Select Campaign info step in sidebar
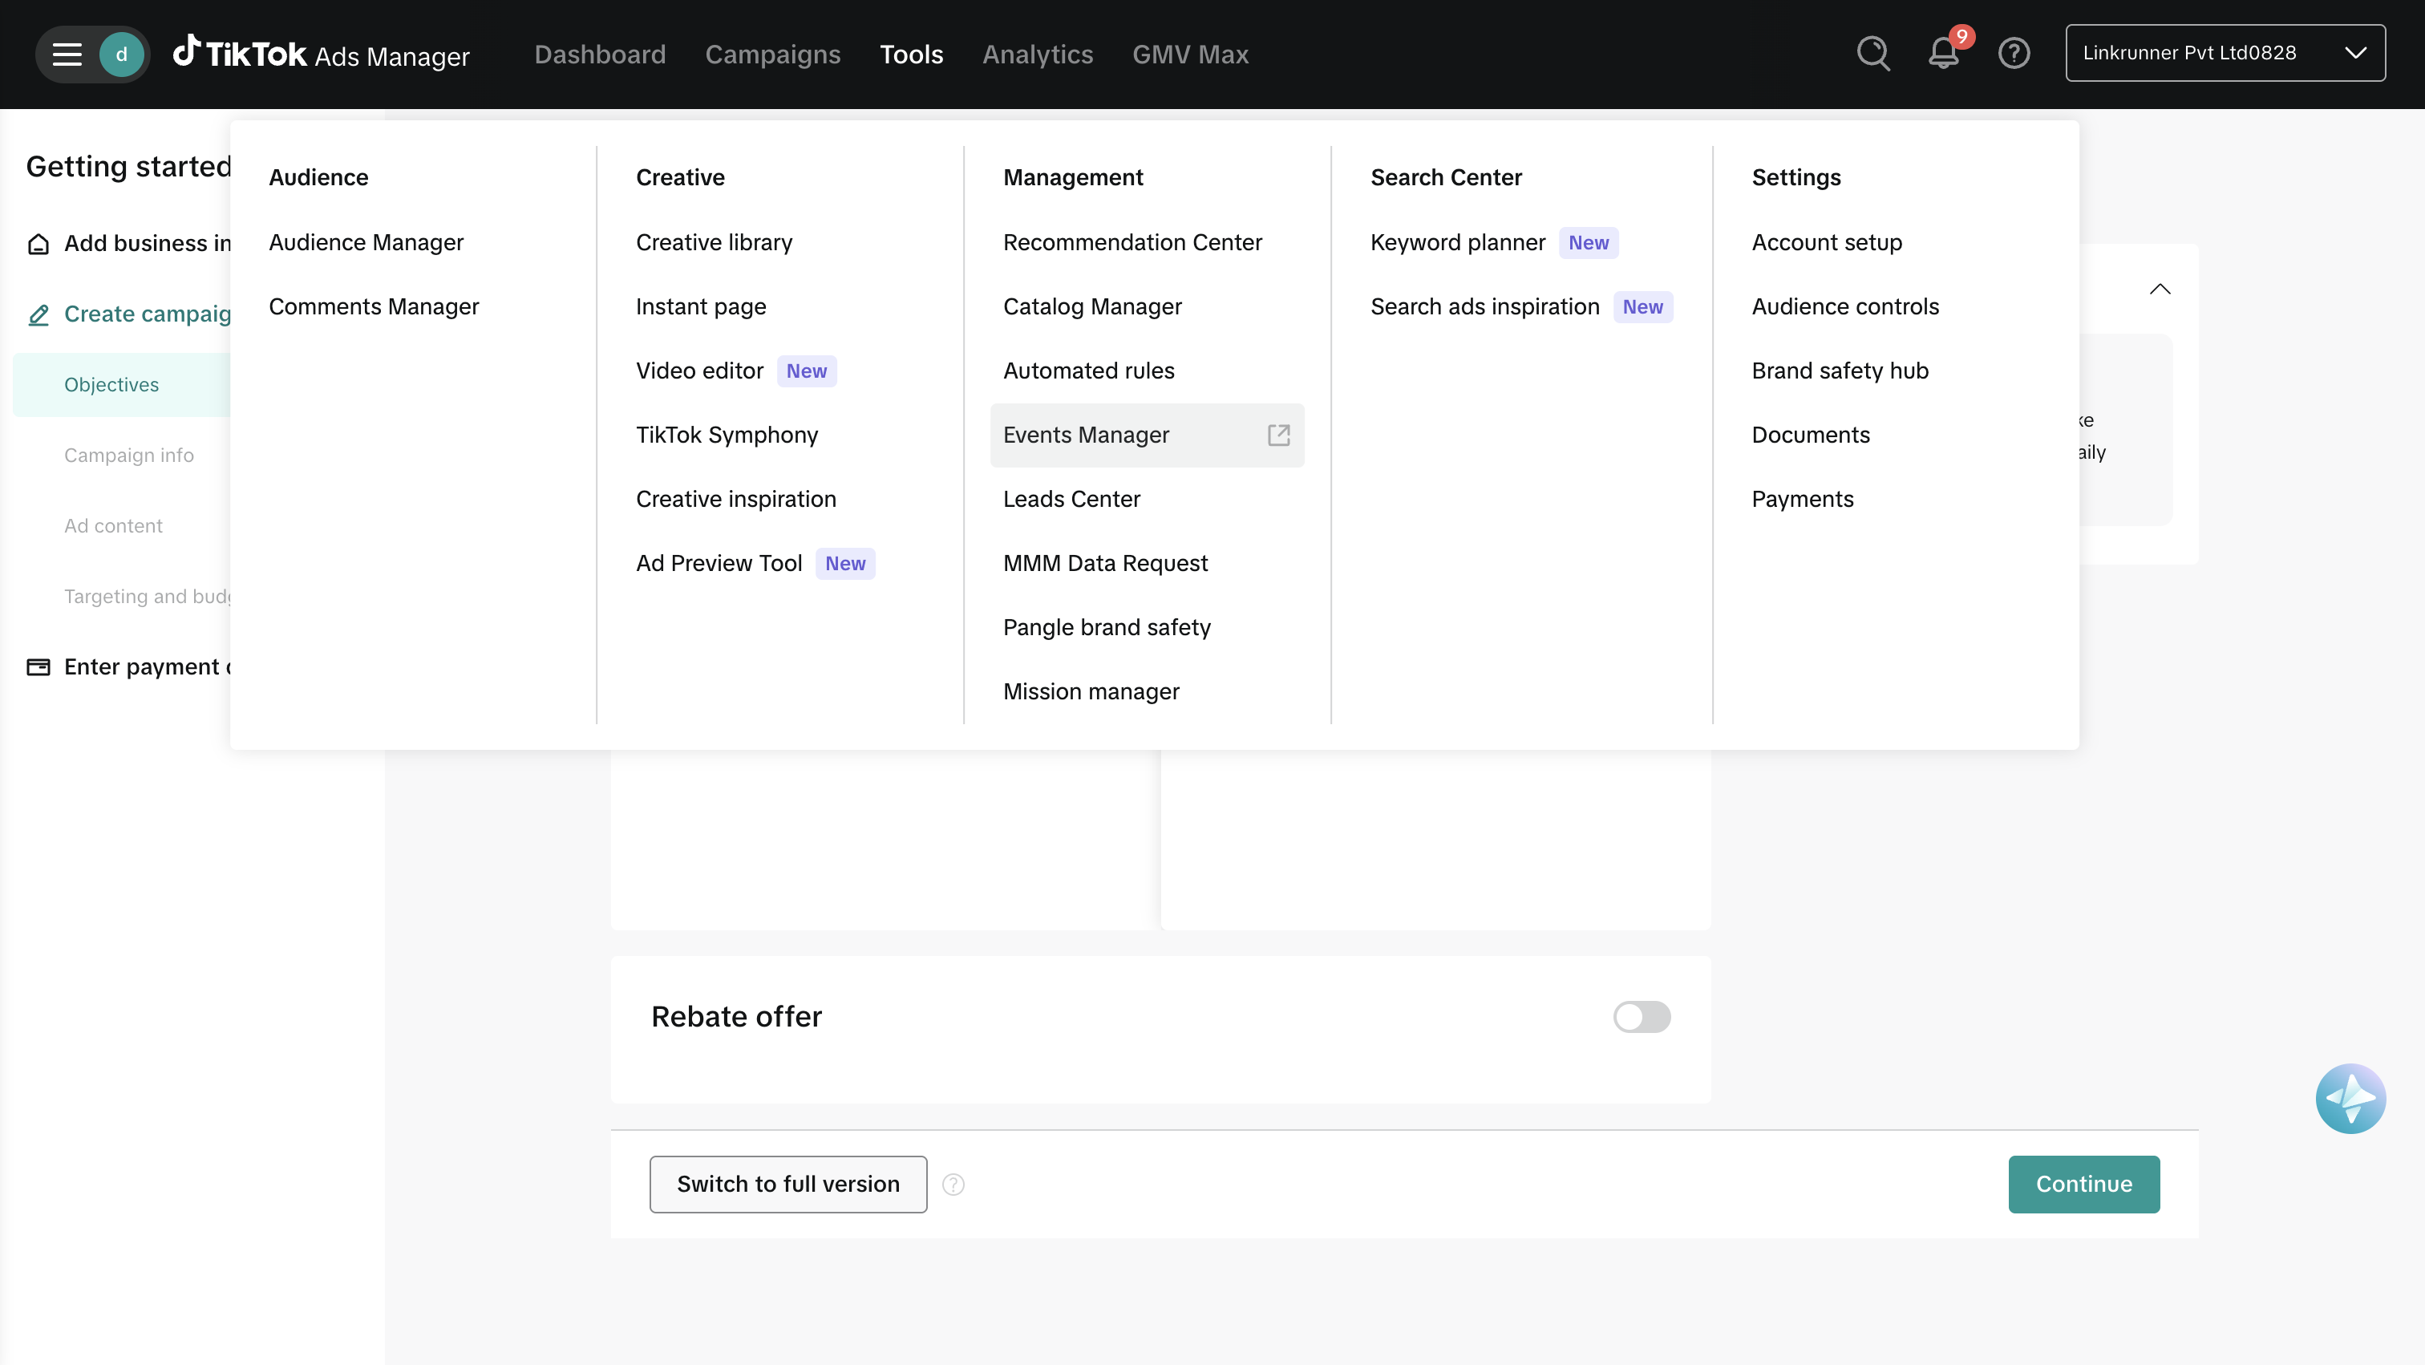 (x=129, y=456)
